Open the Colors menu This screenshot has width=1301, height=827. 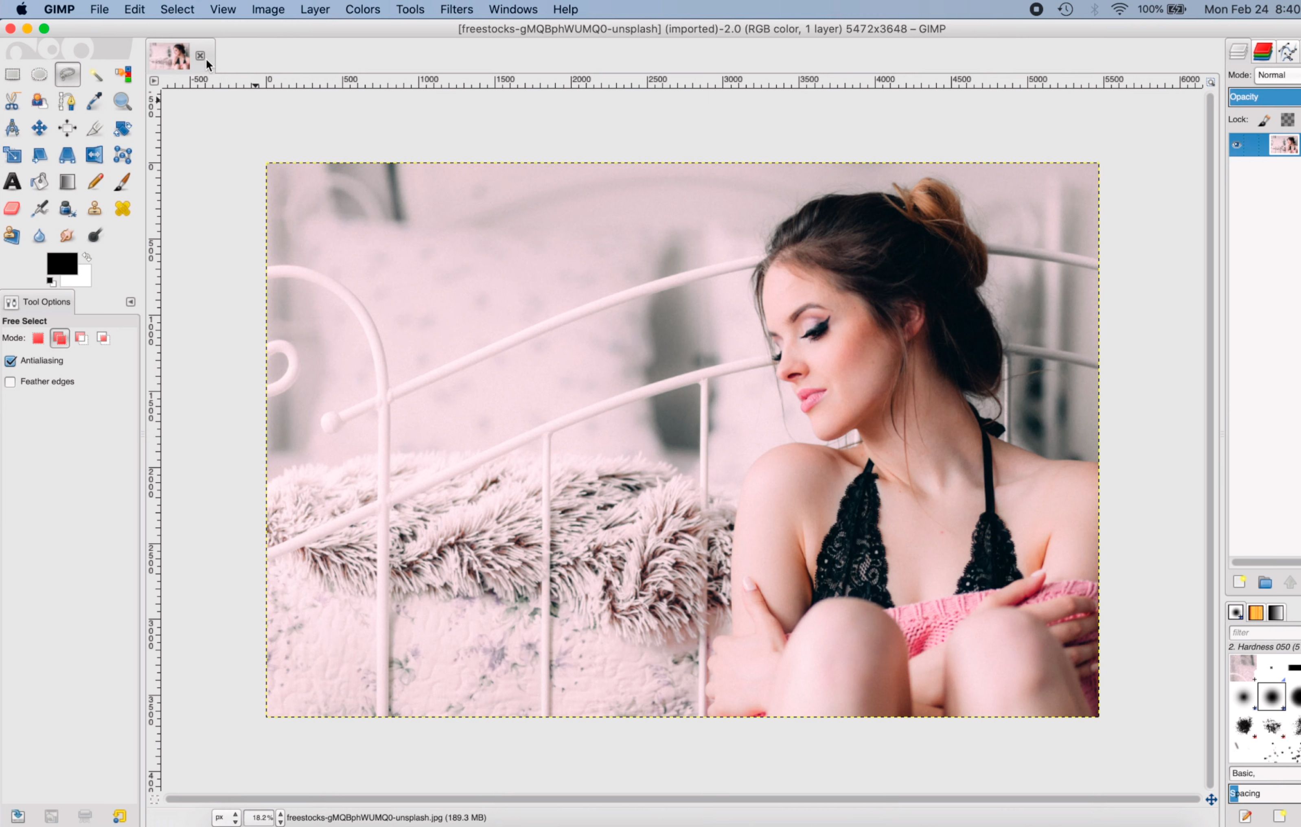click(x=362, y=9)
